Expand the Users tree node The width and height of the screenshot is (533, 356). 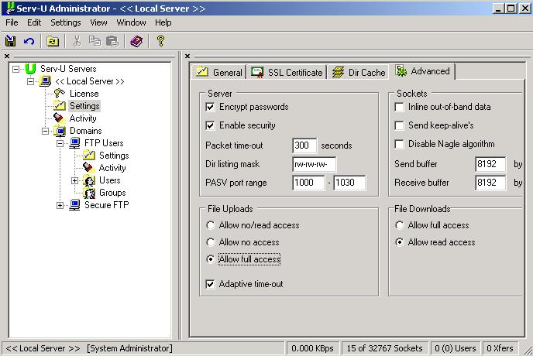click(x=75, y=181)
